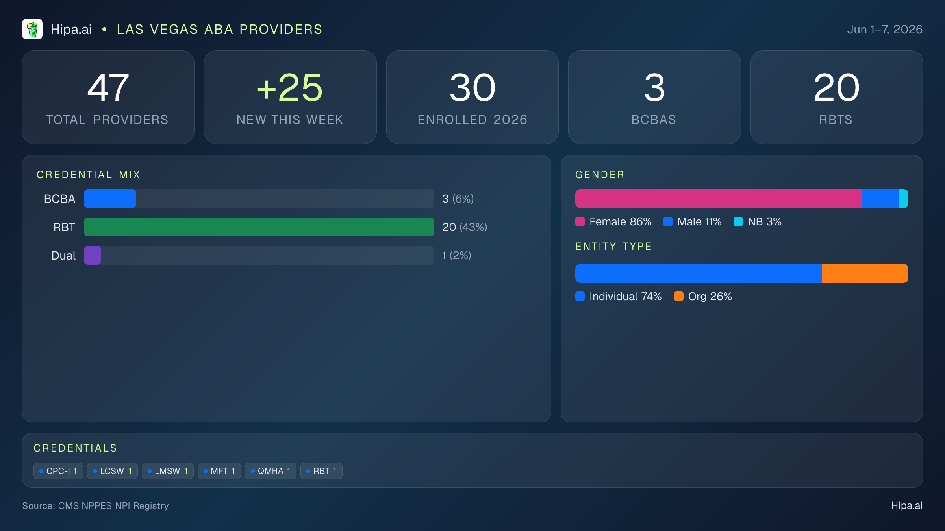Select the LCSW credential chip
Image resolution: width=945 pixels, height=531 pixels.
click(112, 471)
